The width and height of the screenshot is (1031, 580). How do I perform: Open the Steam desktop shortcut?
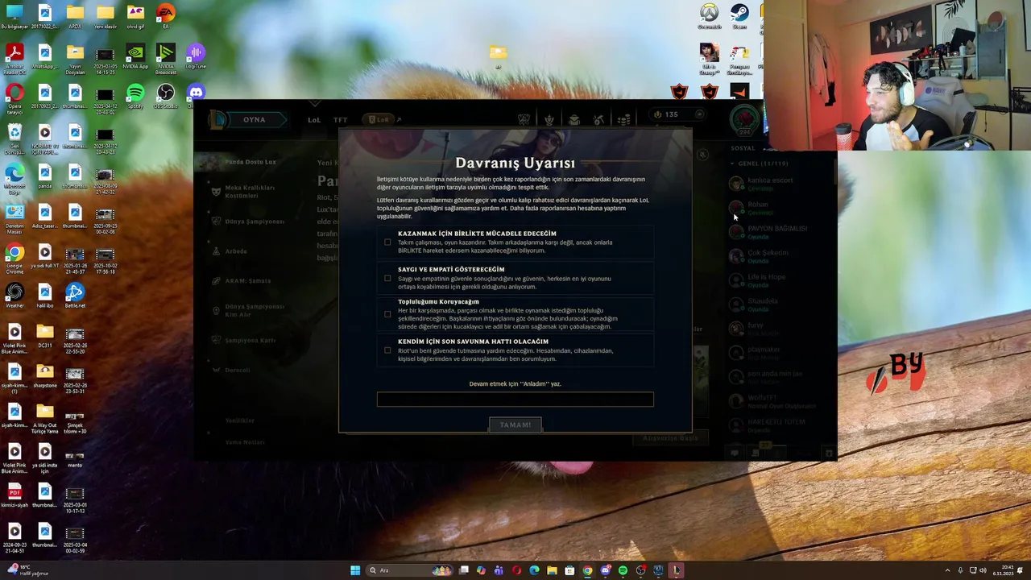point(739,16)
